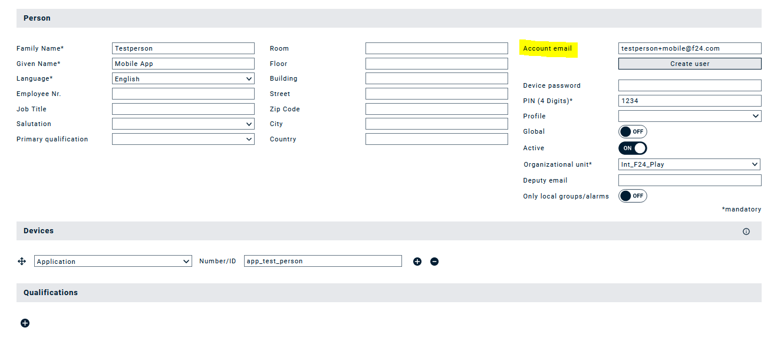The width and height of the screenshot is (774, 344).
Task: Click the Create user button
Action: coord(690,64)
